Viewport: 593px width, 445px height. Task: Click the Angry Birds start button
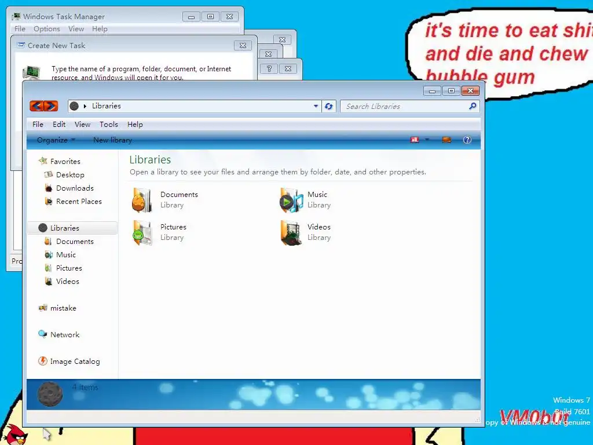[x=17, y=435]
